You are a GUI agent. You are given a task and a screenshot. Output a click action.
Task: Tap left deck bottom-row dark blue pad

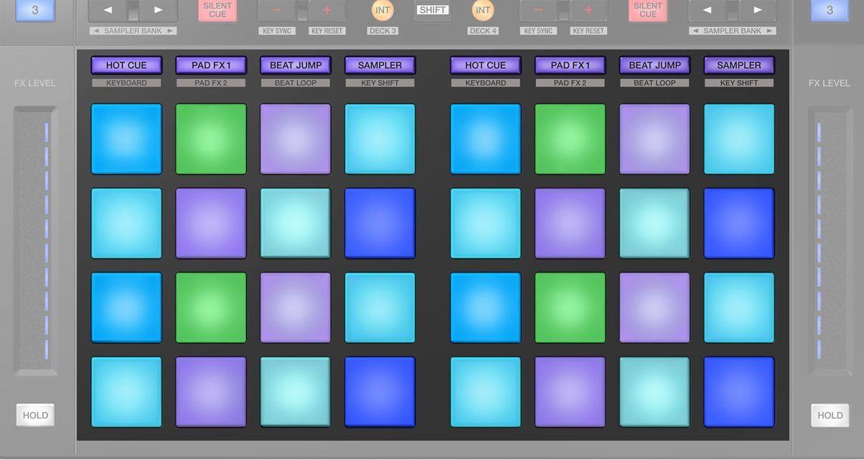click(x=380, y=392)
